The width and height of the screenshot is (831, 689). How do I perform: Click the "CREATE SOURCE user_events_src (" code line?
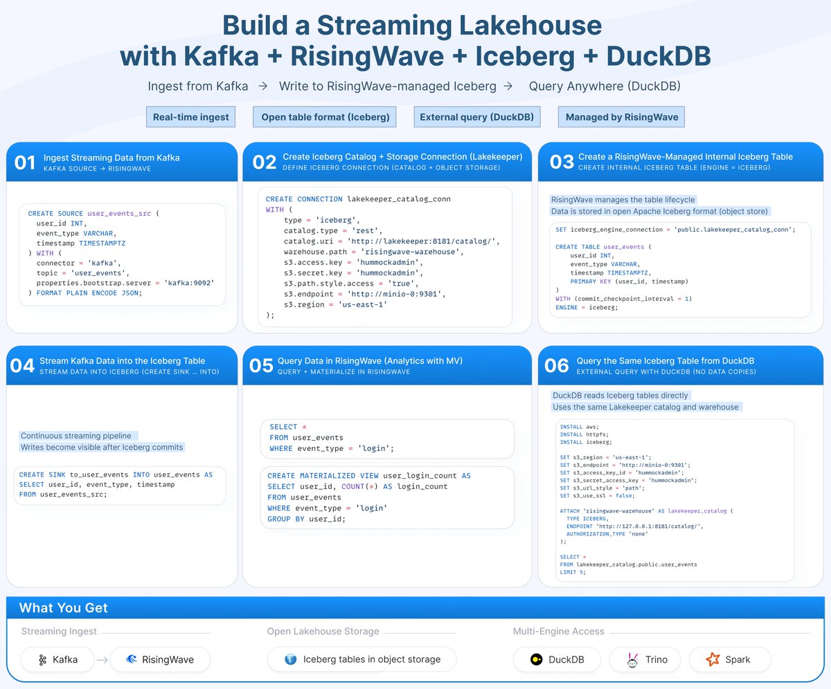coord(93,214)
